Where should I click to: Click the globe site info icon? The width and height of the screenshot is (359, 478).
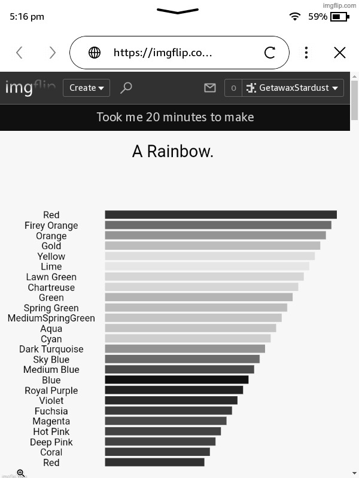[95, 53]
